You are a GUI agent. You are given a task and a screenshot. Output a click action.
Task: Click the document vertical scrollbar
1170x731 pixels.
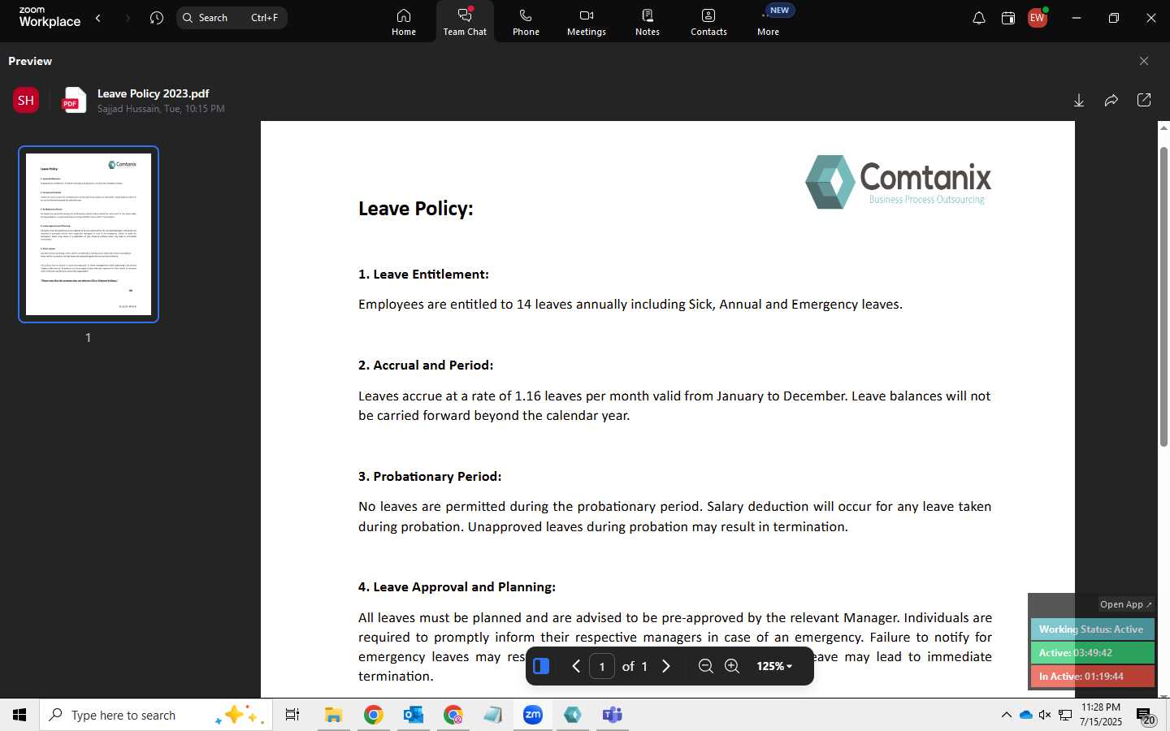pos(1163,296)
